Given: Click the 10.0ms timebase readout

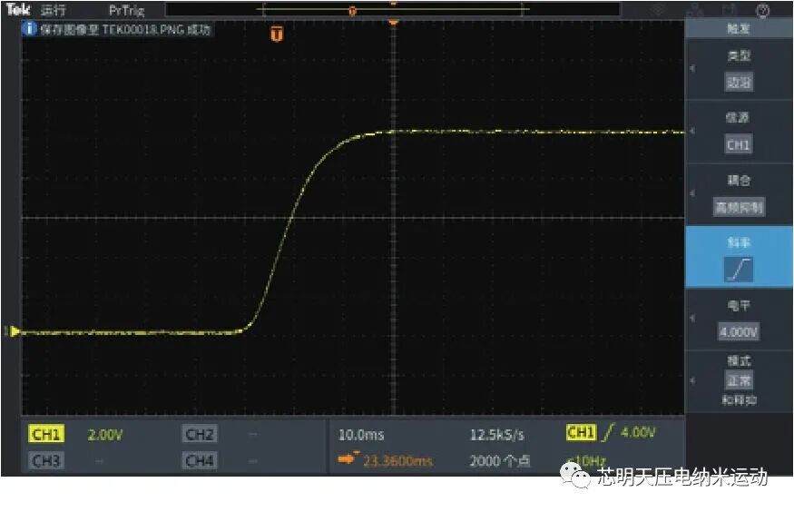Looking at the screenshot, I should (361, 435).
